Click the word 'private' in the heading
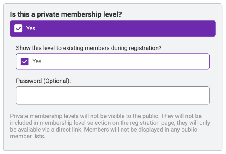 click(x=48, y=14)
